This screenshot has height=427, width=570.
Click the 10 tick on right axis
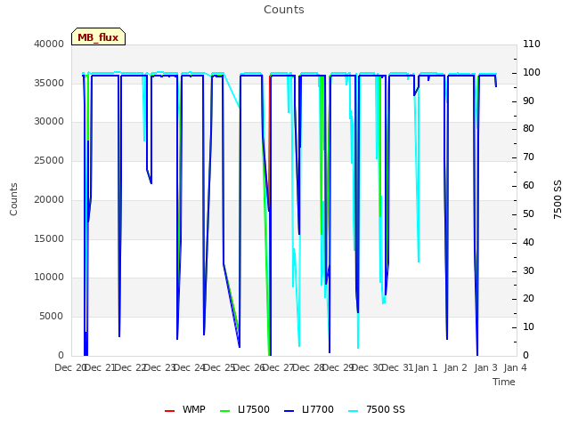[x=528, y=327]
